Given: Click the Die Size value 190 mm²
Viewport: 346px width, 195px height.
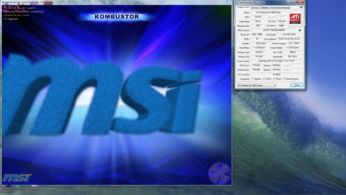Looking at the screenshot, I should click(x=281, y=21).
